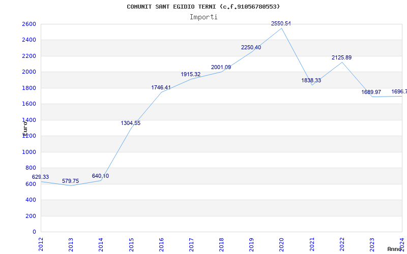Click the 0 y-axis value

click(34, 232)
